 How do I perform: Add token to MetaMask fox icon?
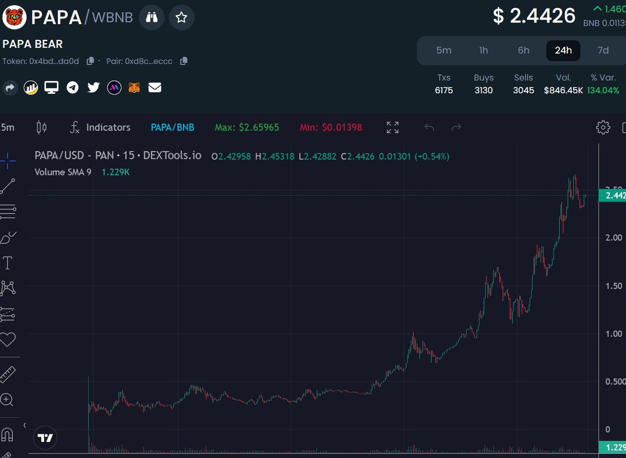[135, 88]
